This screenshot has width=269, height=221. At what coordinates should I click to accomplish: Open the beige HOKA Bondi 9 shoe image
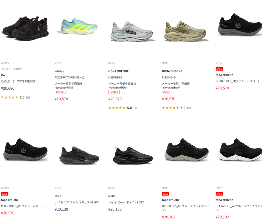186,31
